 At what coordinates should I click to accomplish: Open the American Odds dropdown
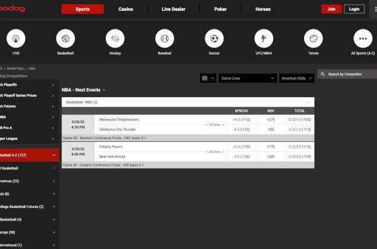point(296,78)
